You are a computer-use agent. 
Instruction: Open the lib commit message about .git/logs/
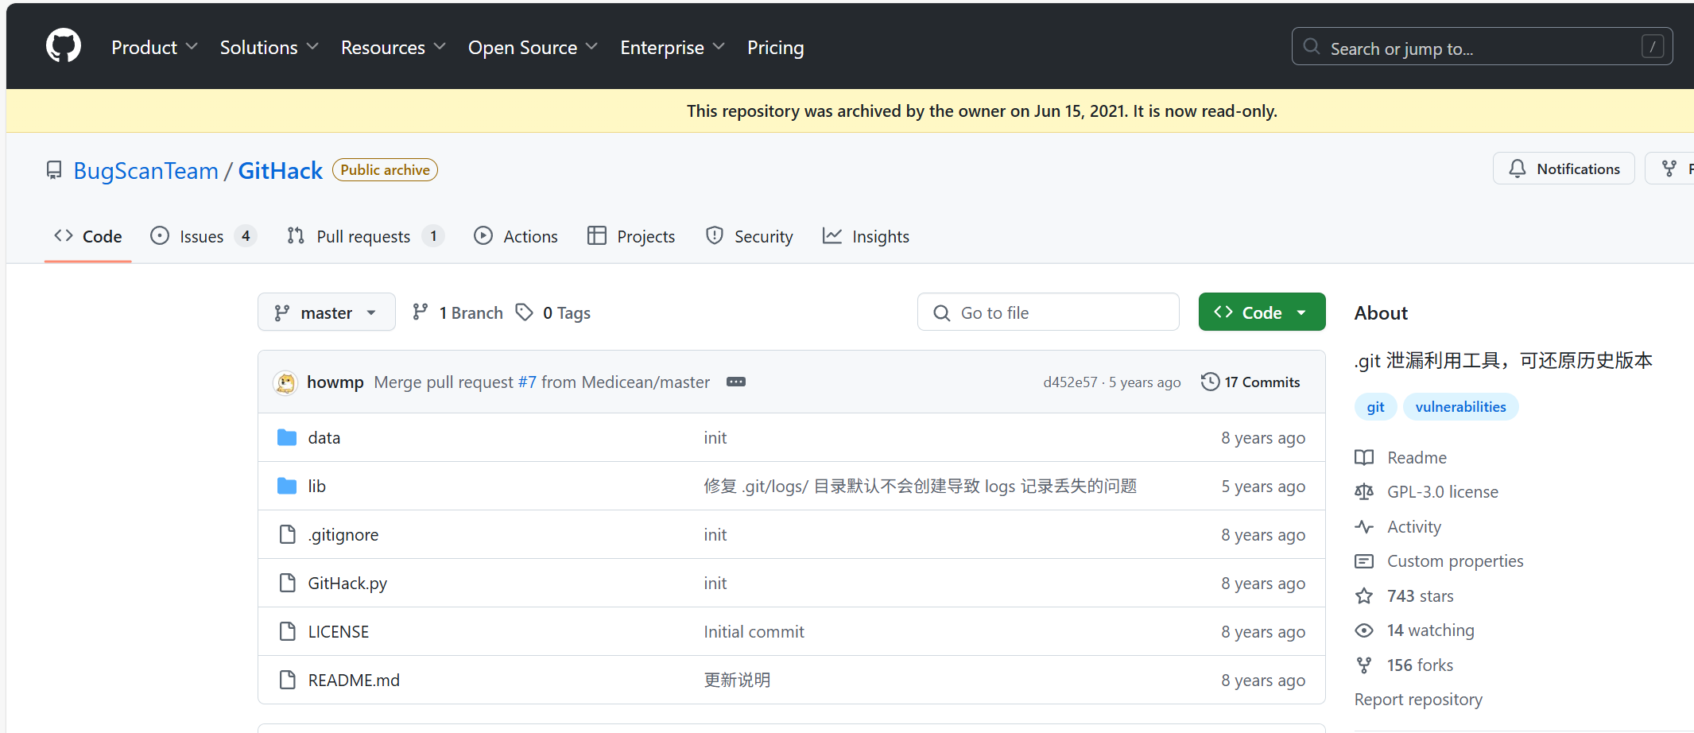(921, 487)
